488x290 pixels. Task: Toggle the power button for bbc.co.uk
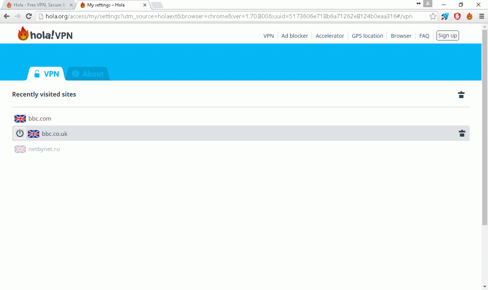(x=20, y=134)
